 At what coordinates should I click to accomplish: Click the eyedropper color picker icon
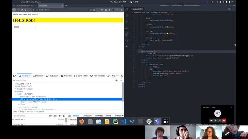121,80
